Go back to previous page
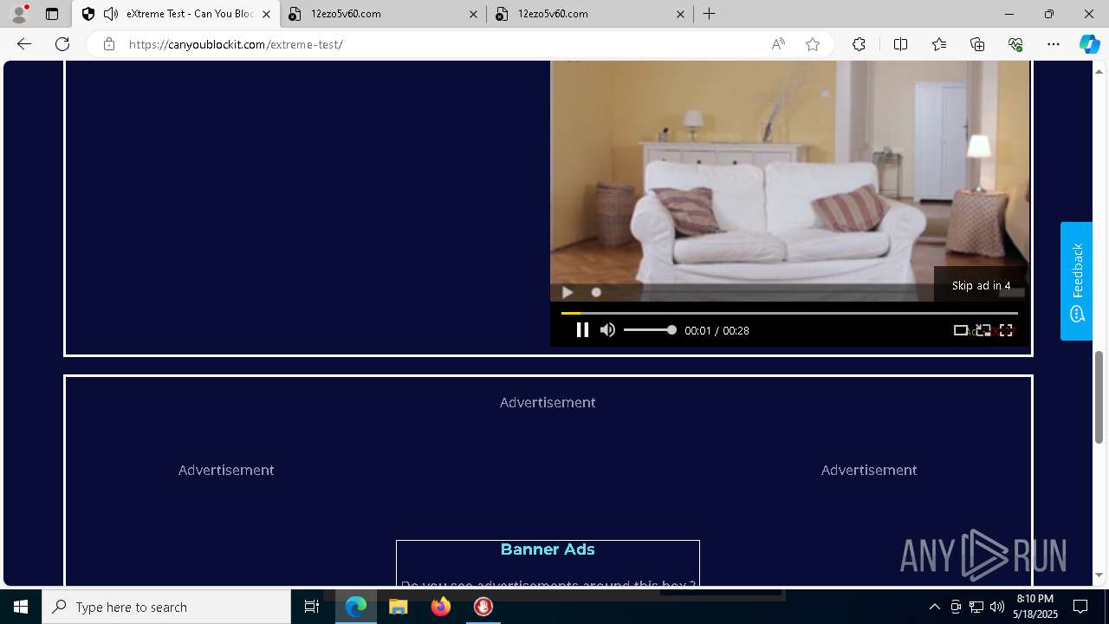This screenshot has width=1109, height=624. tap(24, 44)
